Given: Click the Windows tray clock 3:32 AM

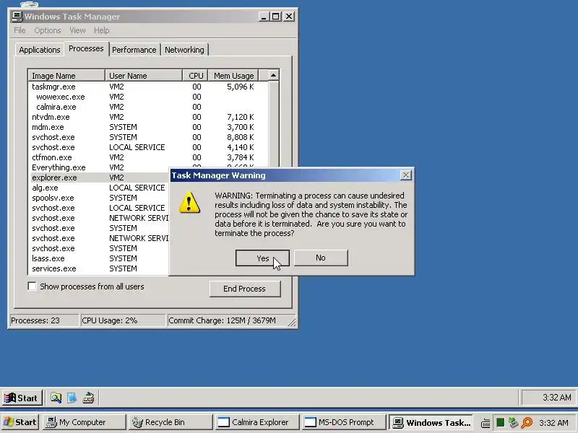Looking at the screenshot, I should pyautogui.click(x=553, y=423).
